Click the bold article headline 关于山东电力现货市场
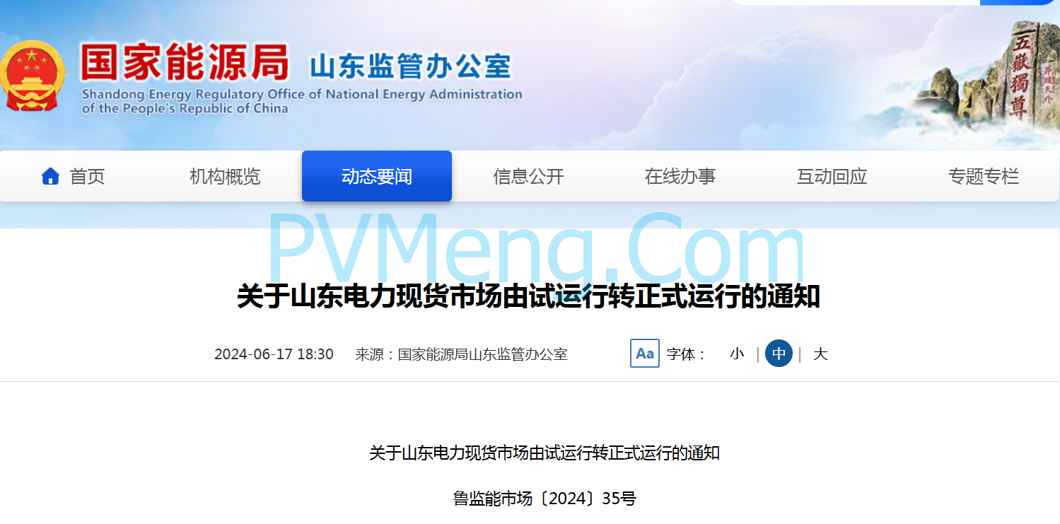 528,296
